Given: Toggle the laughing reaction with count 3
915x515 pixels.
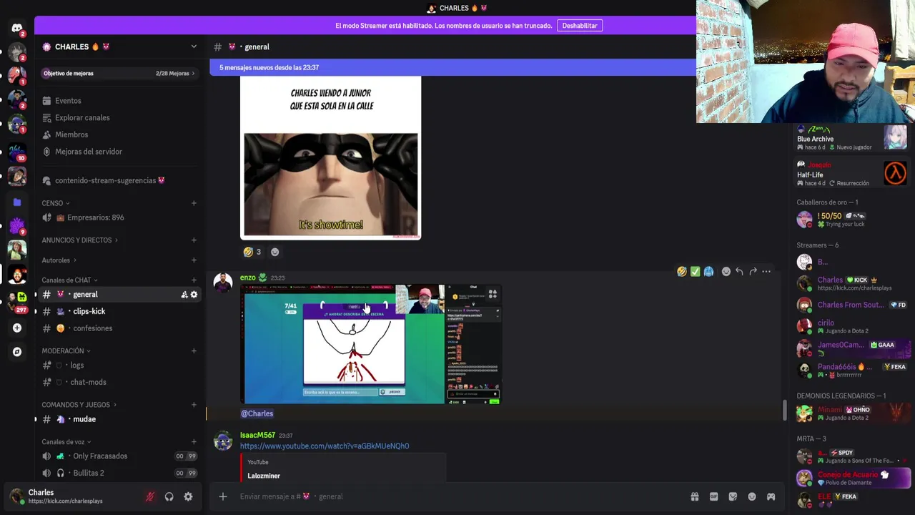Looking at the screenshot, I should point(252,252).
